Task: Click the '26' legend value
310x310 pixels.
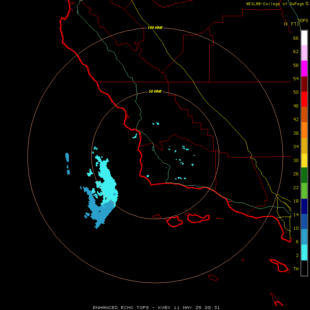Action: coord(296,174)
